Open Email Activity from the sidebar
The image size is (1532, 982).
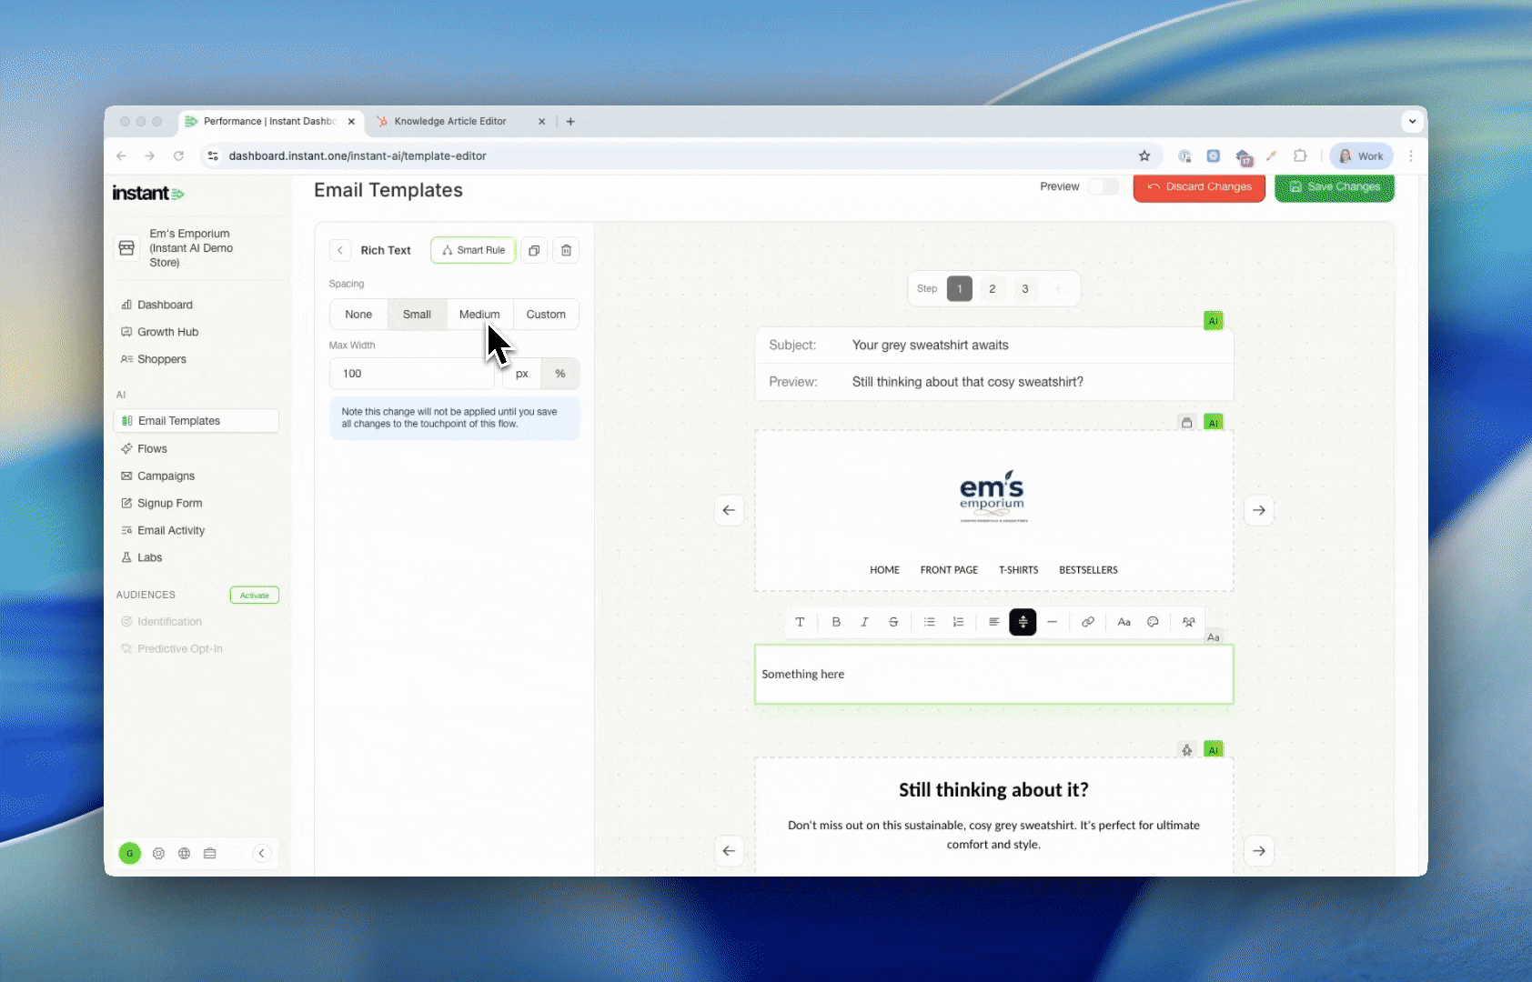171,530
